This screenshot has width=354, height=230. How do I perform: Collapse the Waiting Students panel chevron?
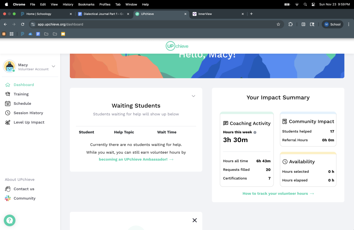[x=193, y=96]
